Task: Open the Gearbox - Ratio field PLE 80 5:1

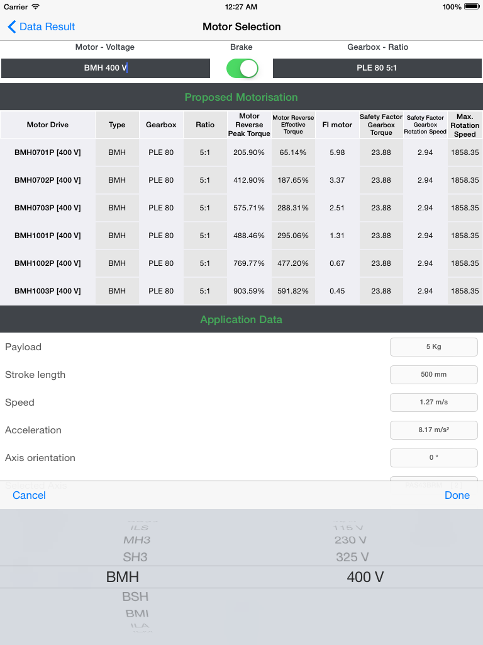Action: pos(377,68)
